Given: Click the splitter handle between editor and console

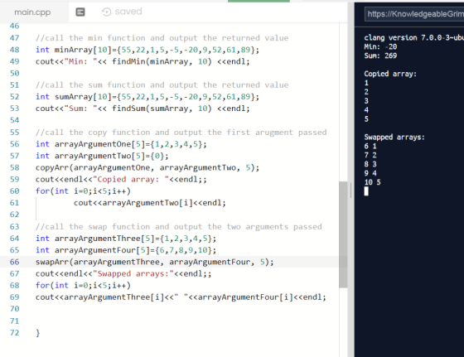Looking at the screenshot, I should point(350,191).
